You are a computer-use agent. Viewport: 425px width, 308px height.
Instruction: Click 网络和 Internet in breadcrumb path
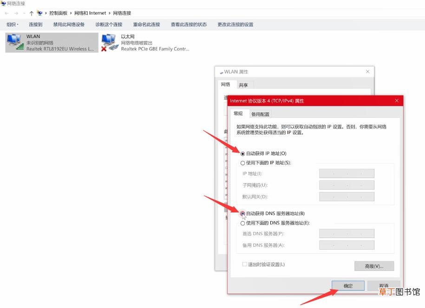tap(90, 13)
